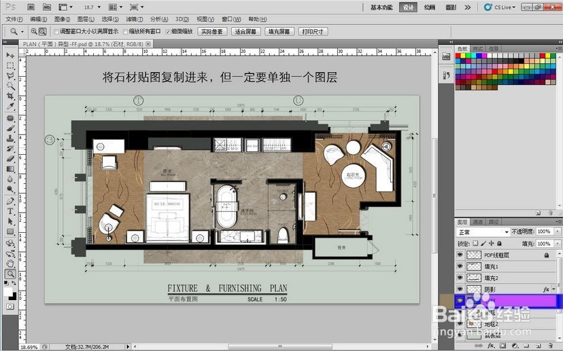
Task: Select the Pen tool
Action: (x=10, y=201)
